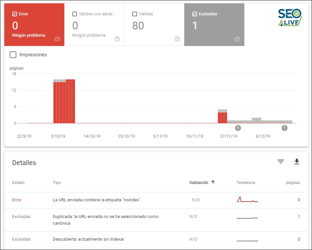Enable the Impresiones checkbox
312x250 pixels.
pos(13,55)
